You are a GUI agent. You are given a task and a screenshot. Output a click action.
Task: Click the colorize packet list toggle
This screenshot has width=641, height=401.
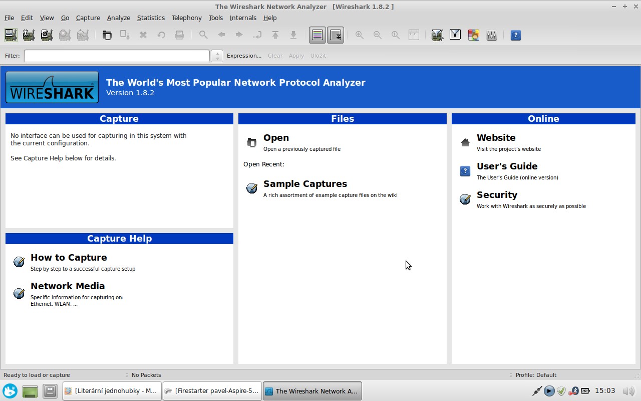[317, 35]
